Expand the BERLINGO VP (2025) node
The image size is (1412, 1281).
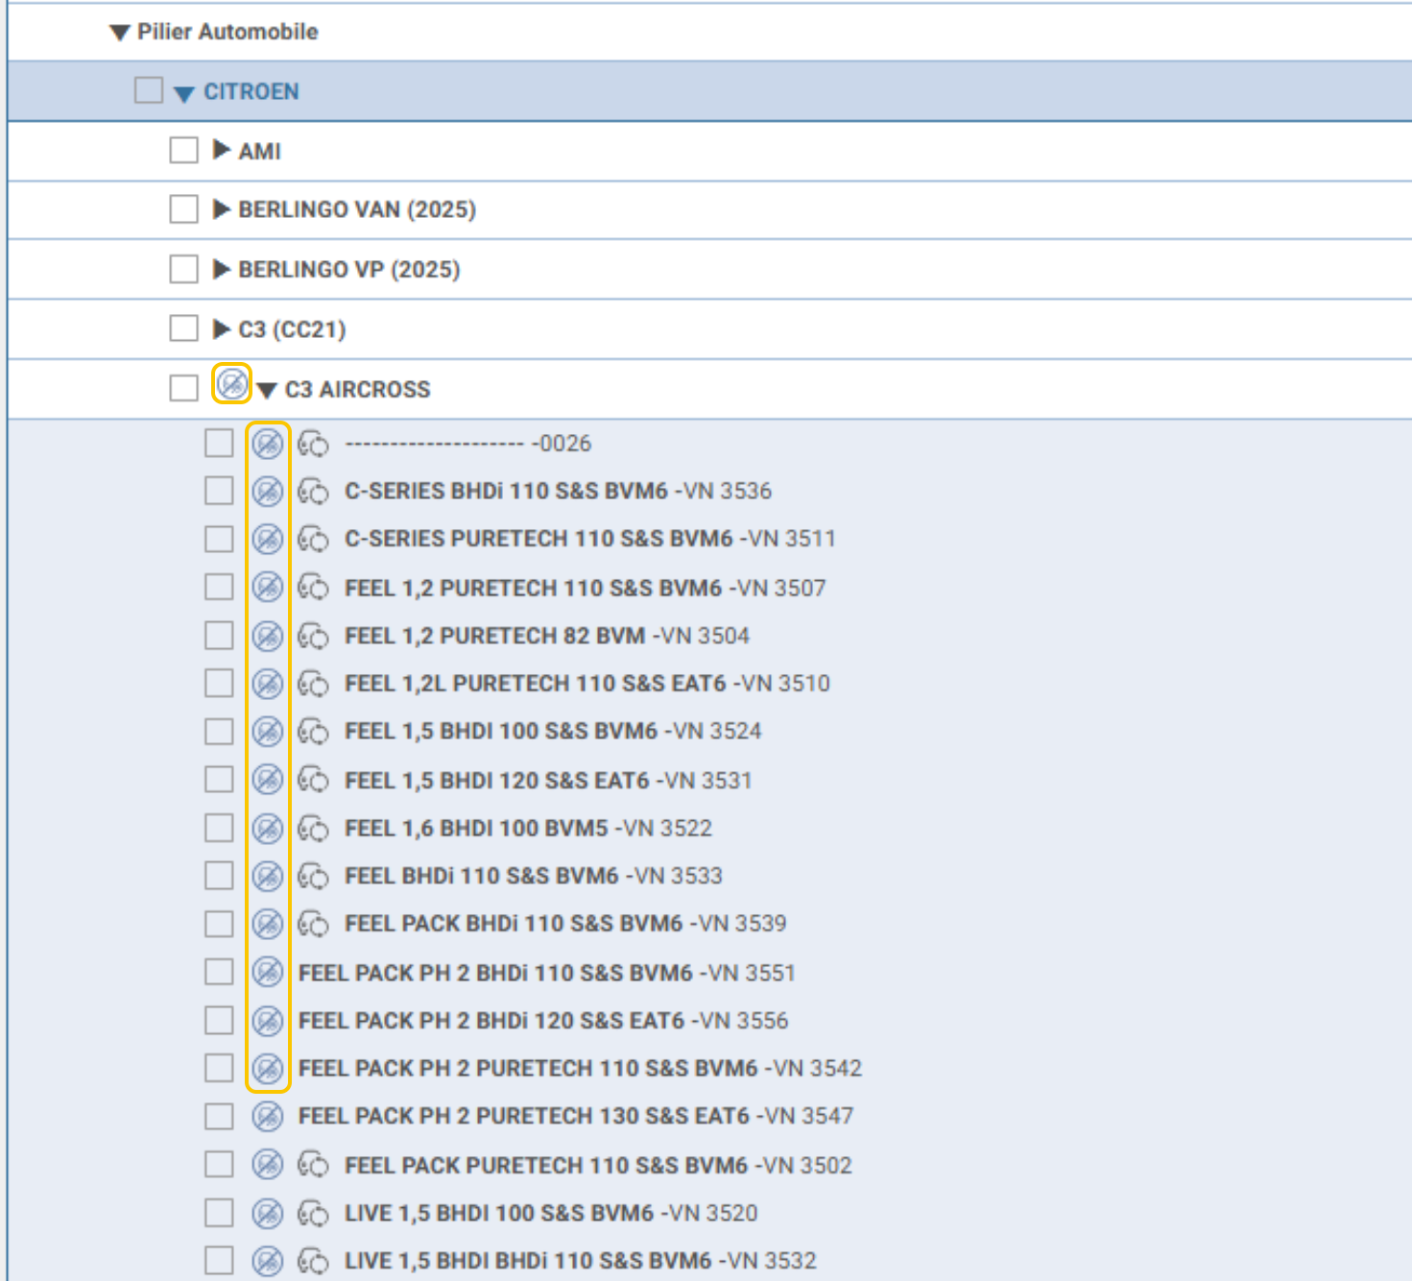coord(222,269)
